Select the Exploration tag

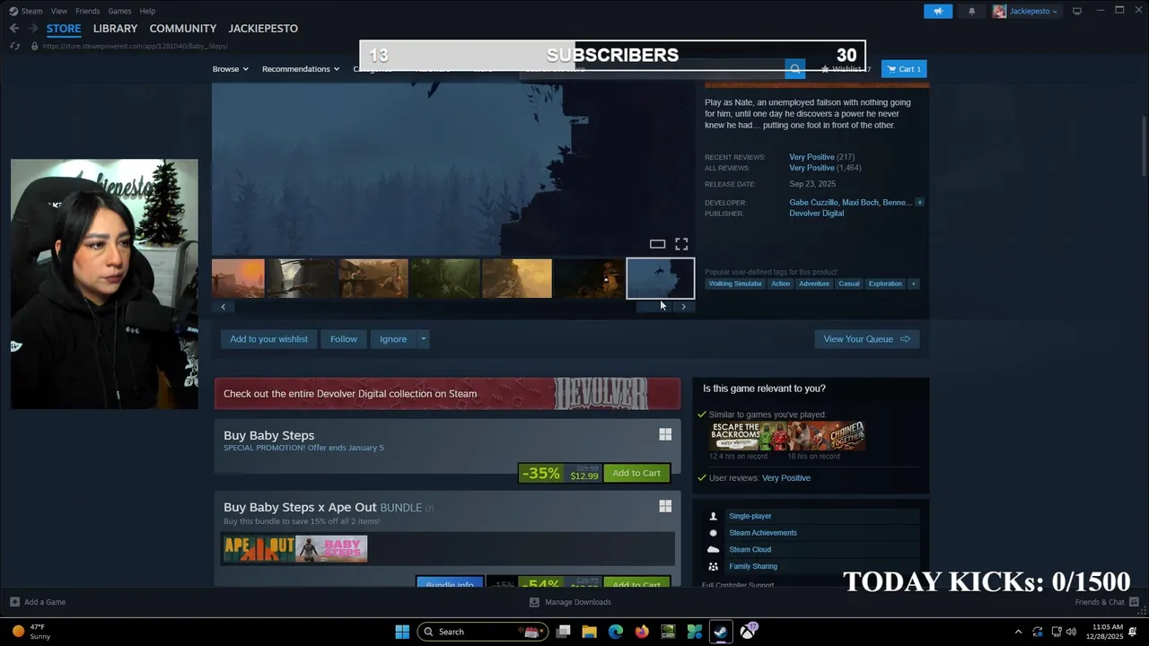[x=885, y=284]
